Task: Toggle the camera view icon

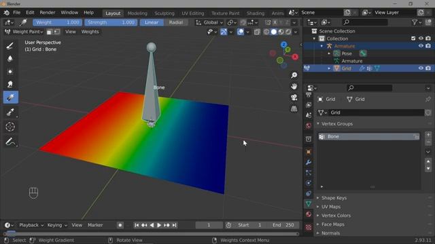Action: 294,98
